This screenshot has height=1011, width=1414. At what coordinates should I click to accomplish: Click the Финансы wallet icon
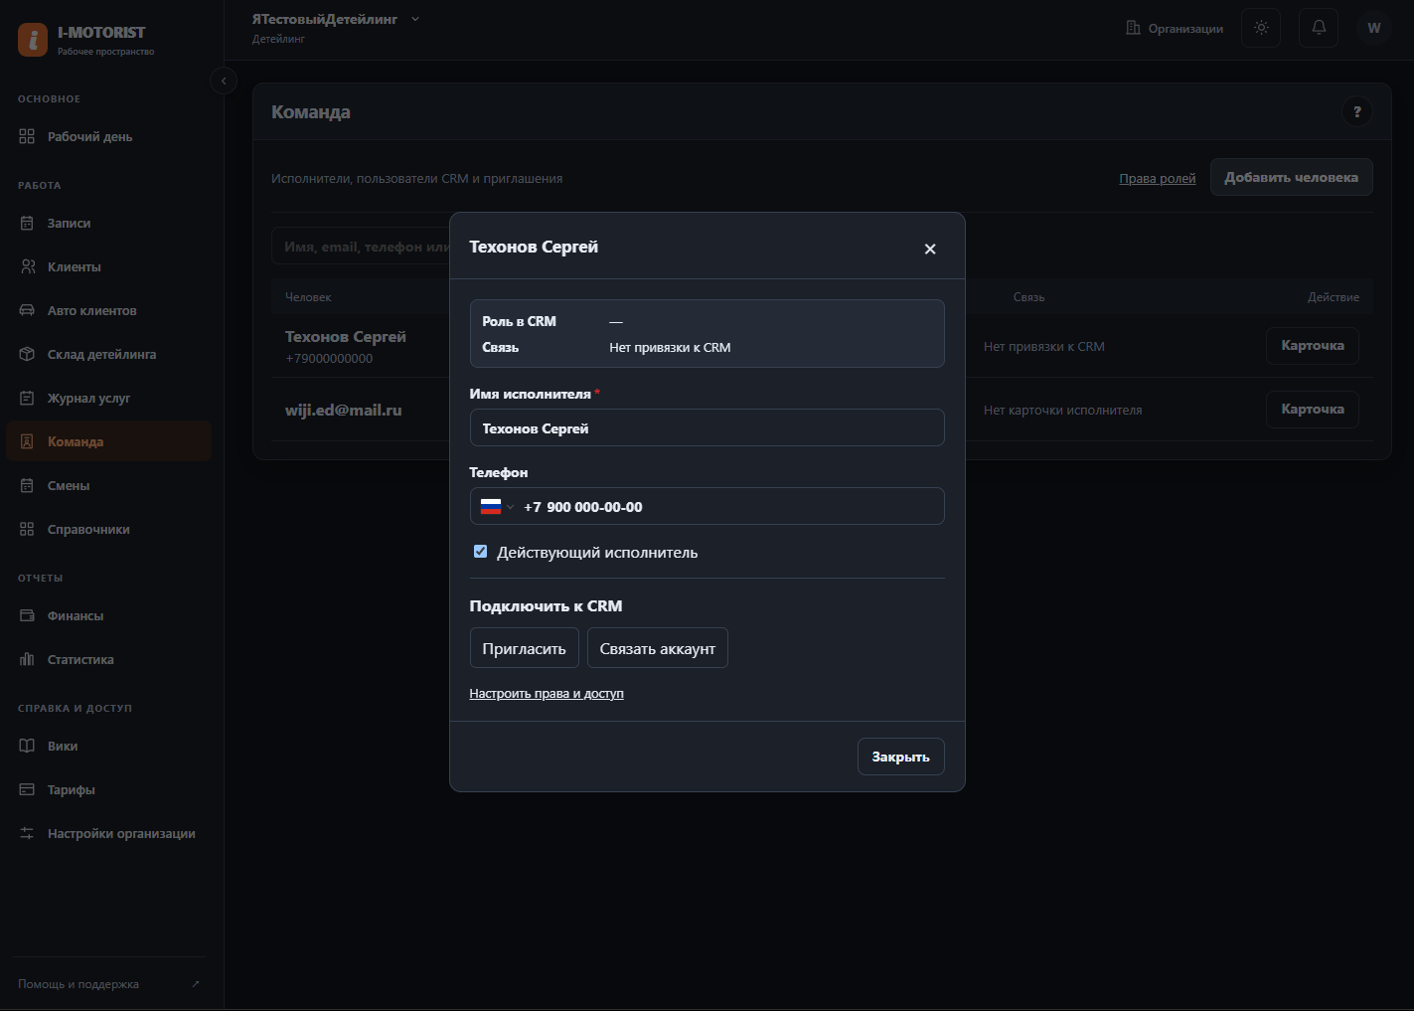(27, 615)
